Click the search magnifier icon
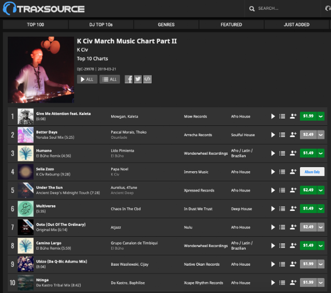This screenshot has width=331, height=293. 252,9
